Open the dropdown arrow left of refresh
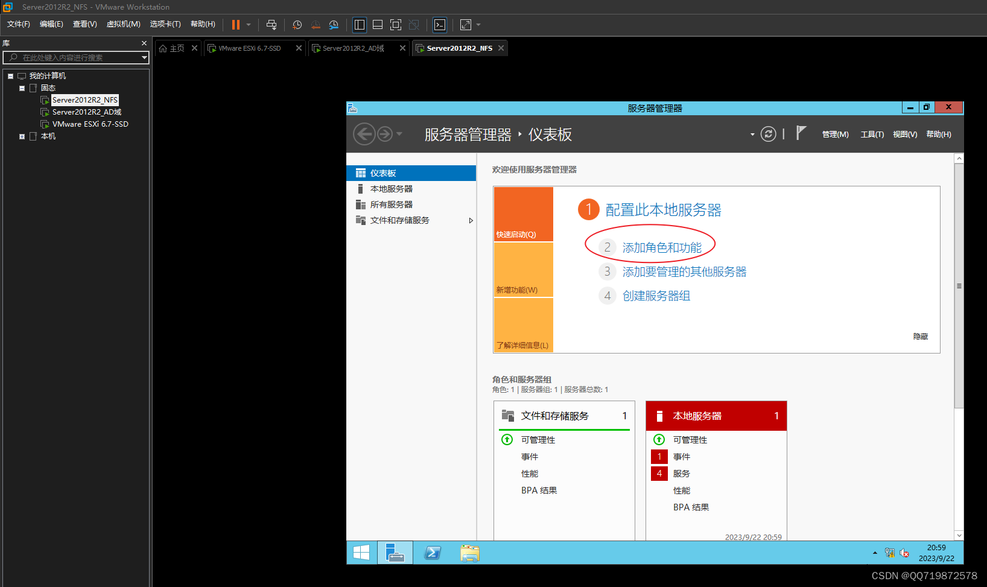 pos(752,135)
